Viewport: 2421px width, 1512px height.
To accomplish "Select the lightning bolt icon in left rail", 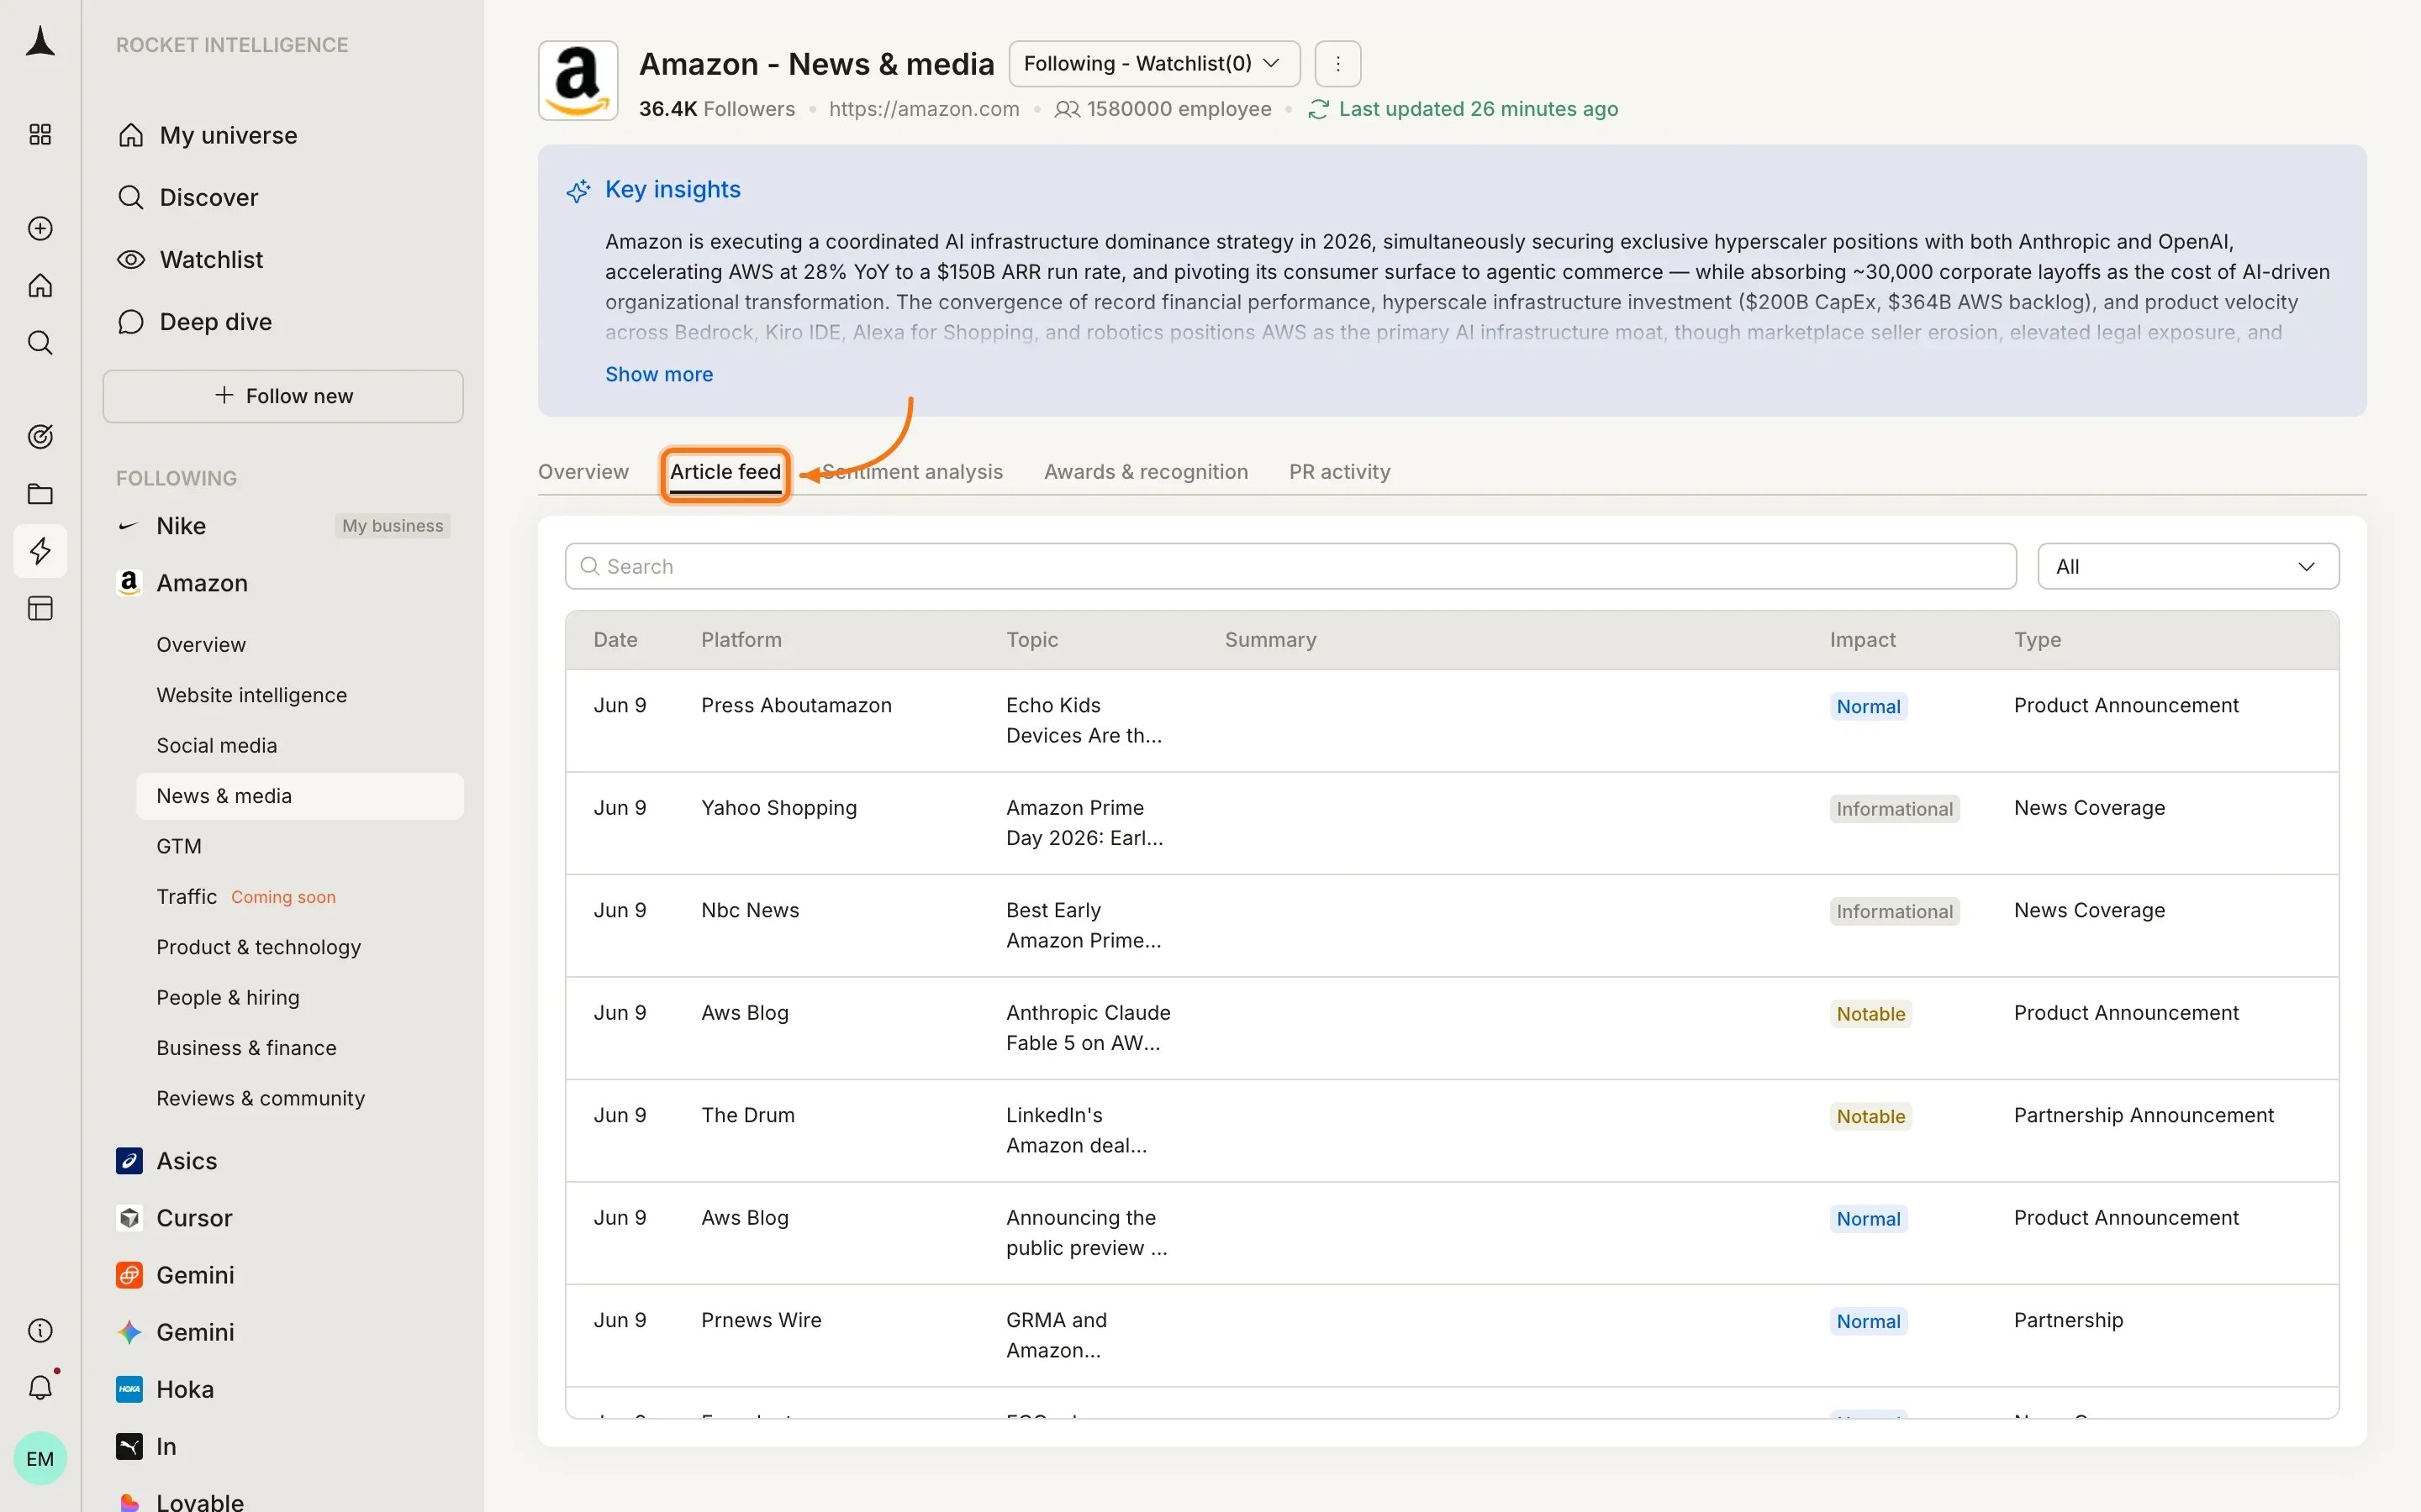I will [x=40, y=550].
